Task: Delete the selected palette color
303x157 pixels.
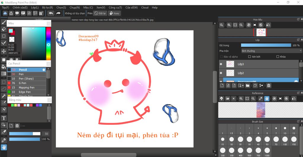Action: pos(17,126)
